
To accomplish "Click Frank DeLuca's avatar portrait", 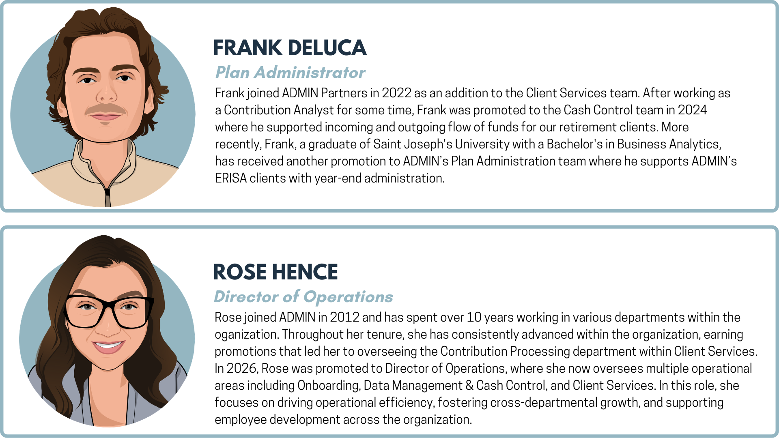I will coord(103,107).
